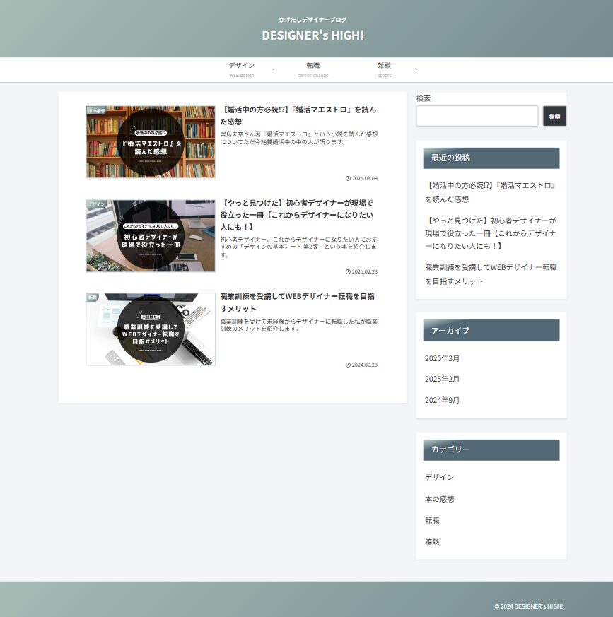
Task: Open the 初心者デザイナー article thumbnail image
Action: (151, 235)
